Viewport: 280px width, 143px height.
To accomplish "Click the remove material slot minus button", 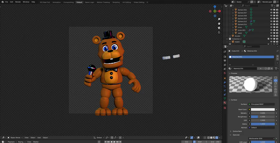I will tap(277, 59).
